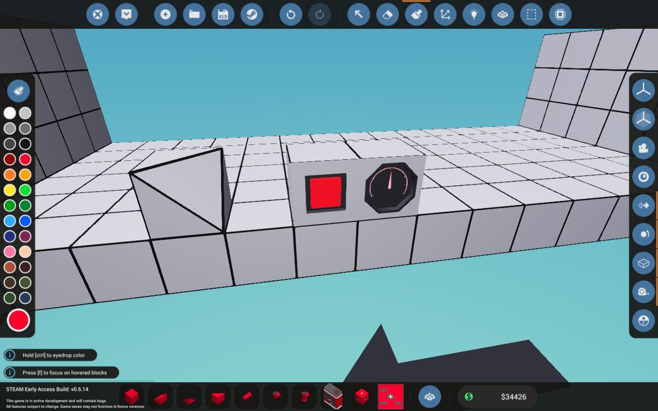Click the camera icon in right sidebar
658x411 pixels.
click(643, 148)
